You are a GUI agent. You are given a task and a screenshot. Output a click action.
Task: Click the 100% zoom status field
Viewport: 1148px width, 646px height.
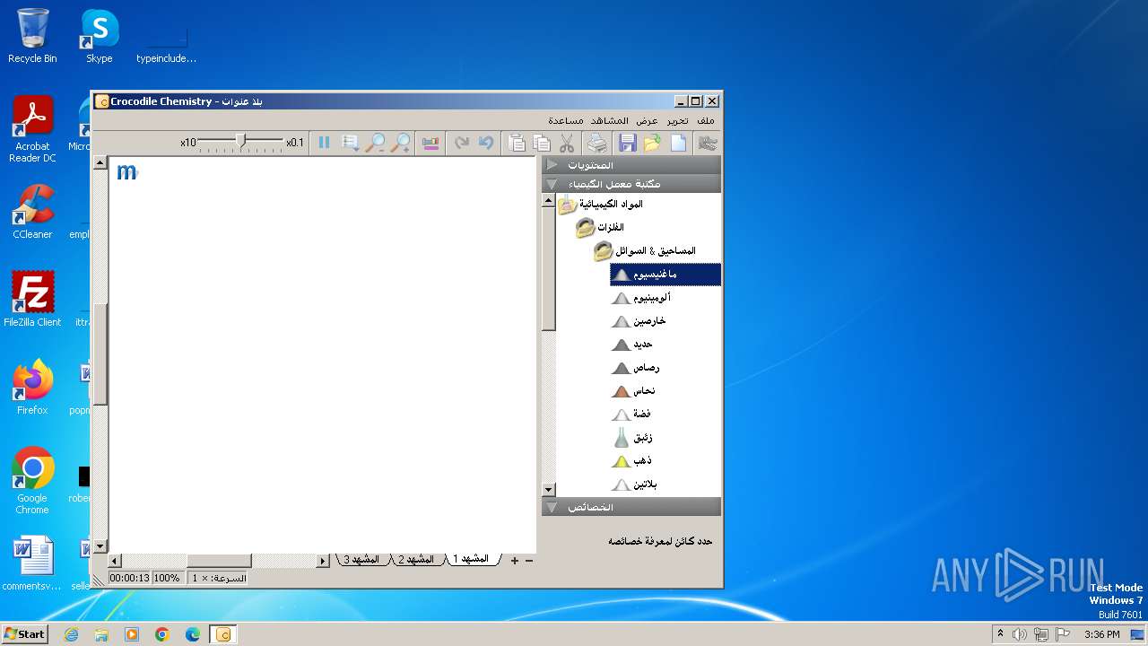[x=167, y=578]
